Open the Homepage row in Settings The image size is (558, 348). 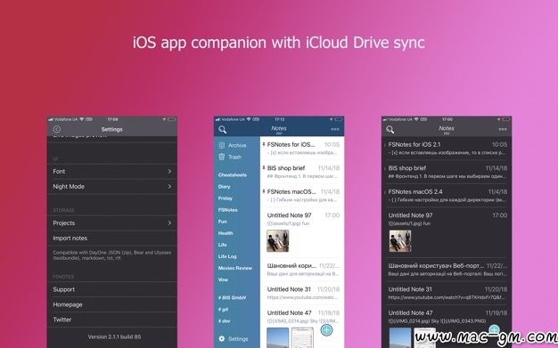pyautogui.click(x=112, y=304)
